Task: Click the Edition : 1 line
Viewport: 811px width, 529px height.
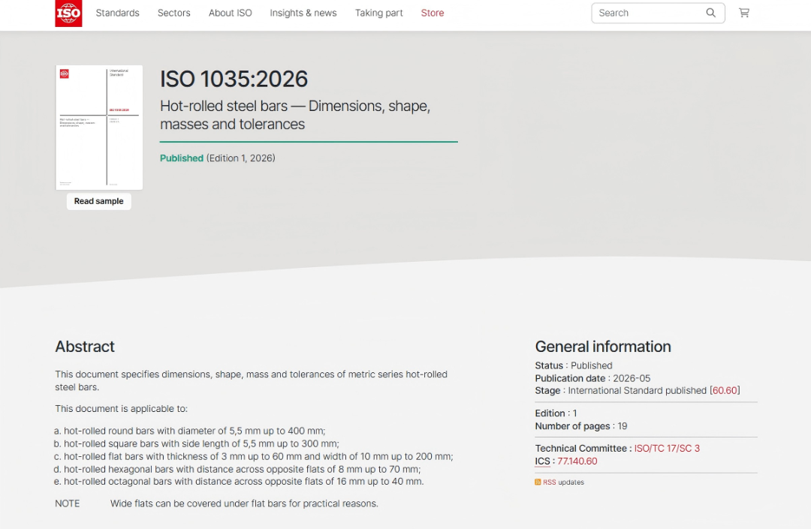Action: coord(556,413)
